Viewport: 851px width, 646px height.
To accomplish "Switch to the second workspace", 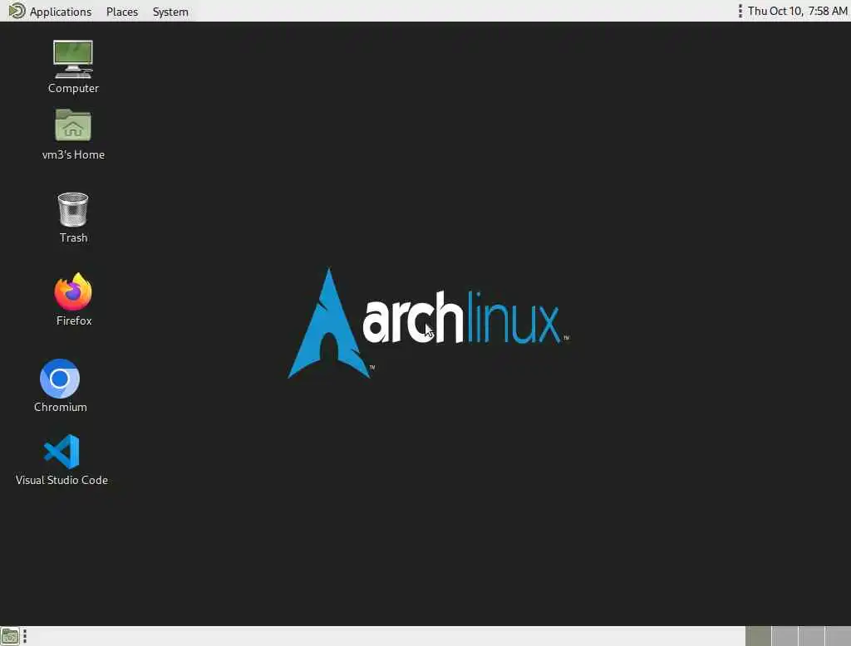I will [785, 636].
